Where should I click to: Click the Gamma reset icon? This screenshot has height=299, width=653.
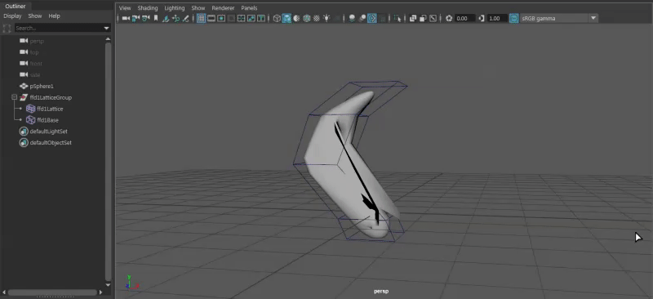482,18
